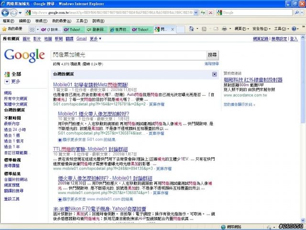This screenshot has height=230, width=306.
Task: Click the Read Mail envelope icon
Action: click(216, 29)
